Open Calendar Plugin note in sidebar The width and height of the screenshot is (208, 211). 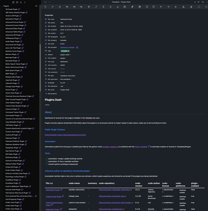tap(11, 83)
